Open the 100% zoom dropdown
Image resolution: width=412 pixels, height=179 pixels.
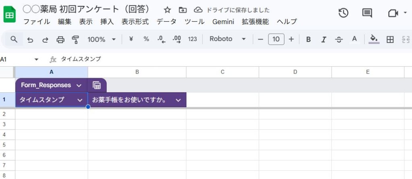tap(101, 39)
